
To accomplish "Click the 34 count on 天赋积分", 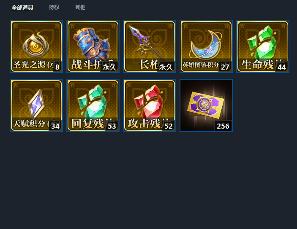I will [55, 126].
